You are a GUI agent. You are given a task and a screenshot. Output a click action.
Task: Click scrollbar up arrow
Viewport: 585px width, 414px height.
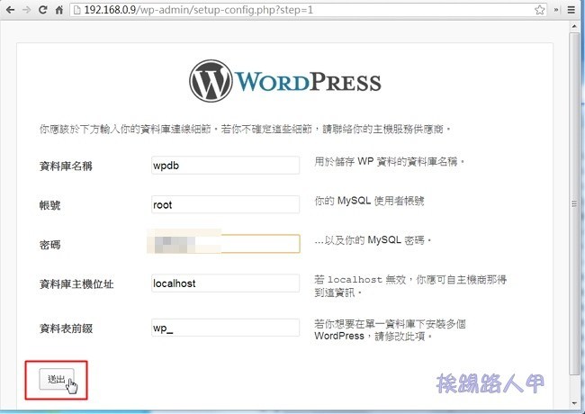[x=574, y=26]
